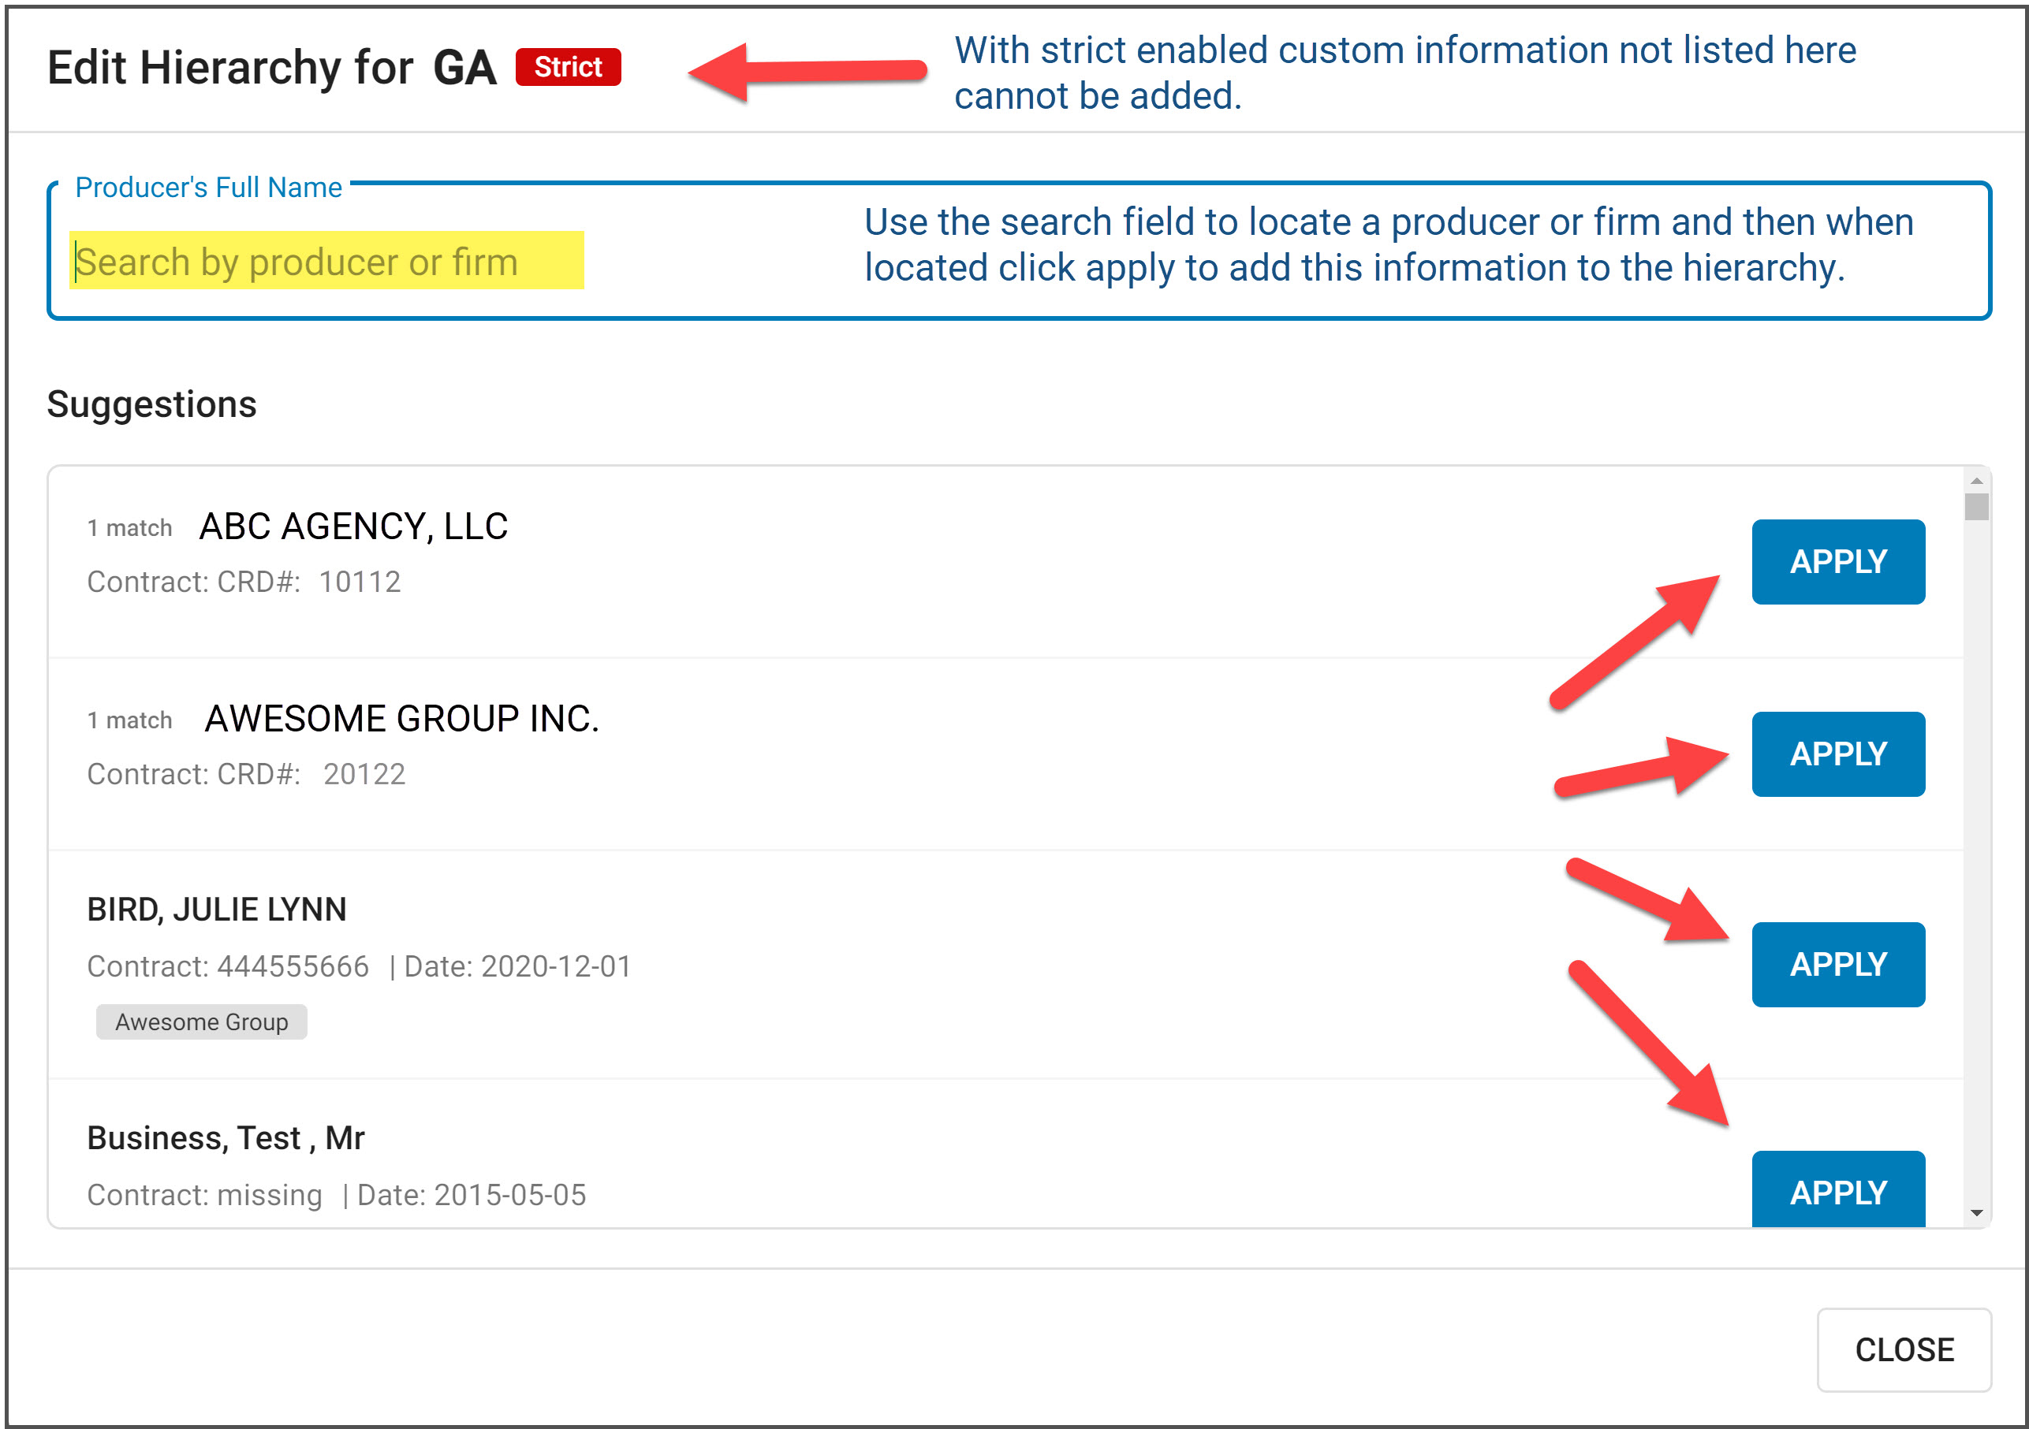
Task: Click the Date: 2015-05-05 text
Action: click(471, 1196)
